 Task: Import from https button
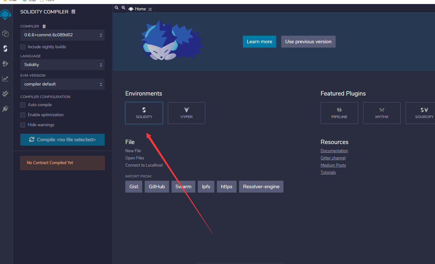[227, 187]
